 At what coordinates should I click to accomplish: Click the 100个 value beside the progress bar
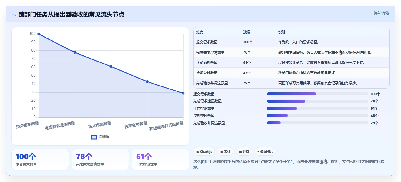pos(375,94)
